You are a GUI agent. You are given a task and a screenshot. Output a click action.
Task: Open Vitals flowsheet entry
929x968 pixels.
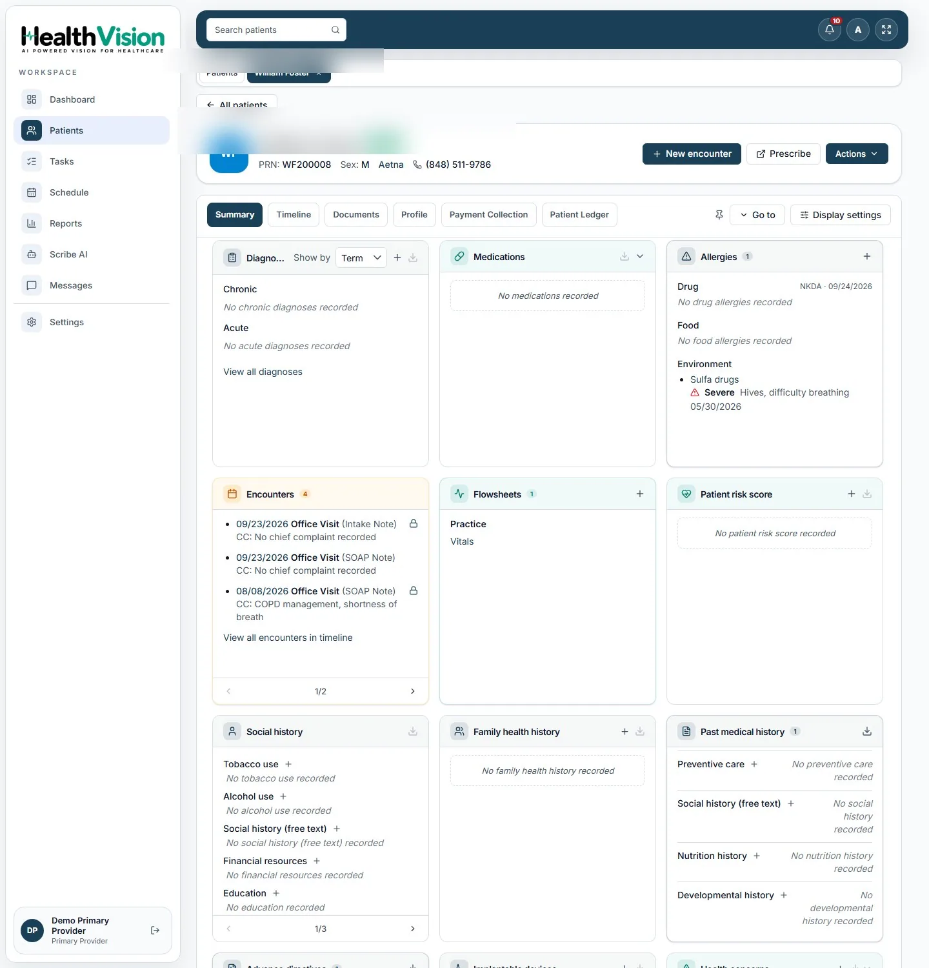click(462, 541)
